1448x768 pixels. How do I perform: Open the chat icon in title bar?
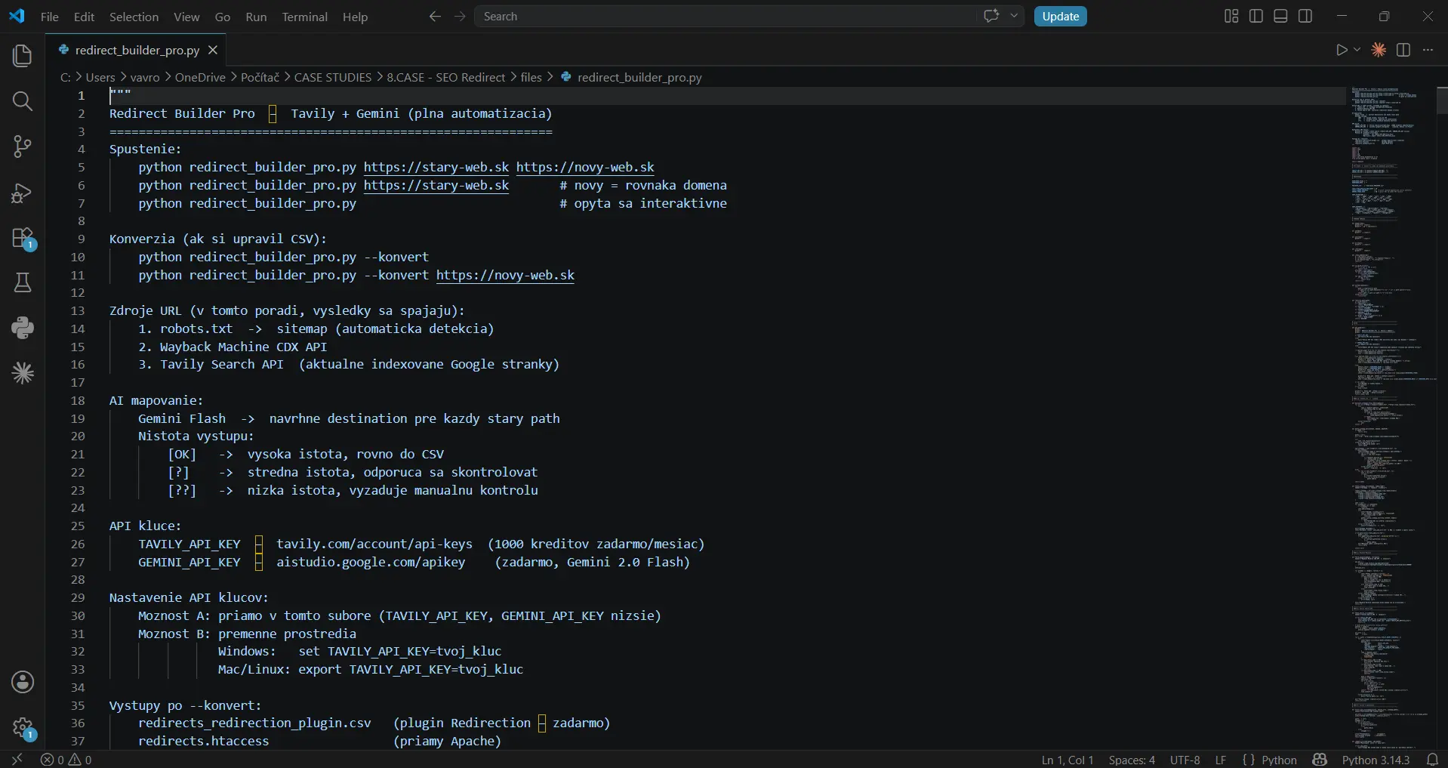pos(991,16)
